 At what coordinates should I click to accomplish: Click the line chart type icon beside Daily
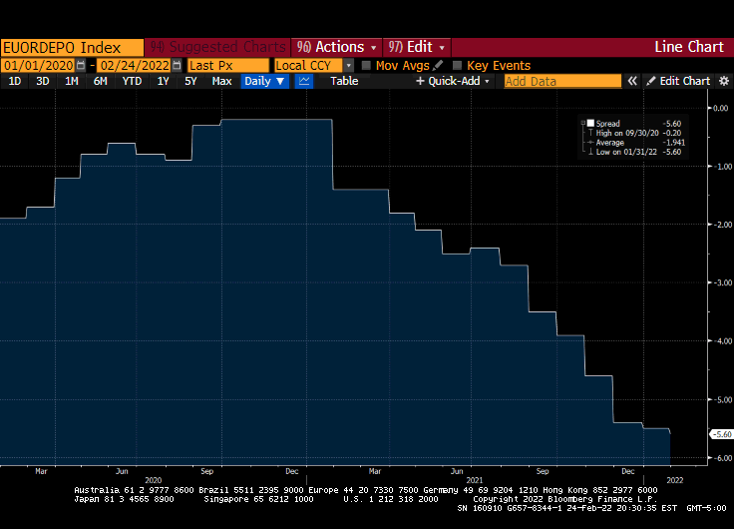(x=304, y=81)
